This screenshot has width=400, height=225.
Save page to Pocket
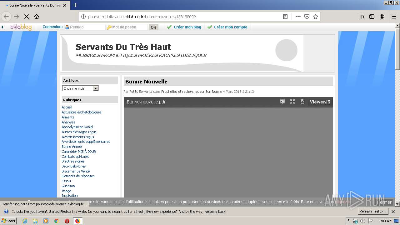[307, 17]
